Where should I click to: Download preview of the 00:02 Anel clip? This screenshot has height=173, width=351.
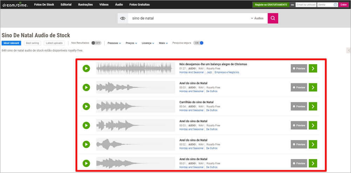[299, 144]
